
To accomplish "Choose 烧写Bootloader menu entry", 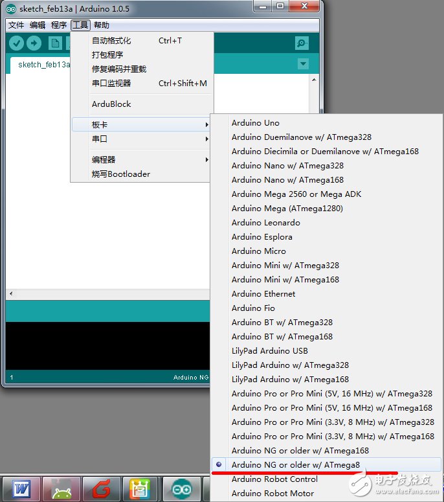I will pyautogui.click(x=140, y=174).
